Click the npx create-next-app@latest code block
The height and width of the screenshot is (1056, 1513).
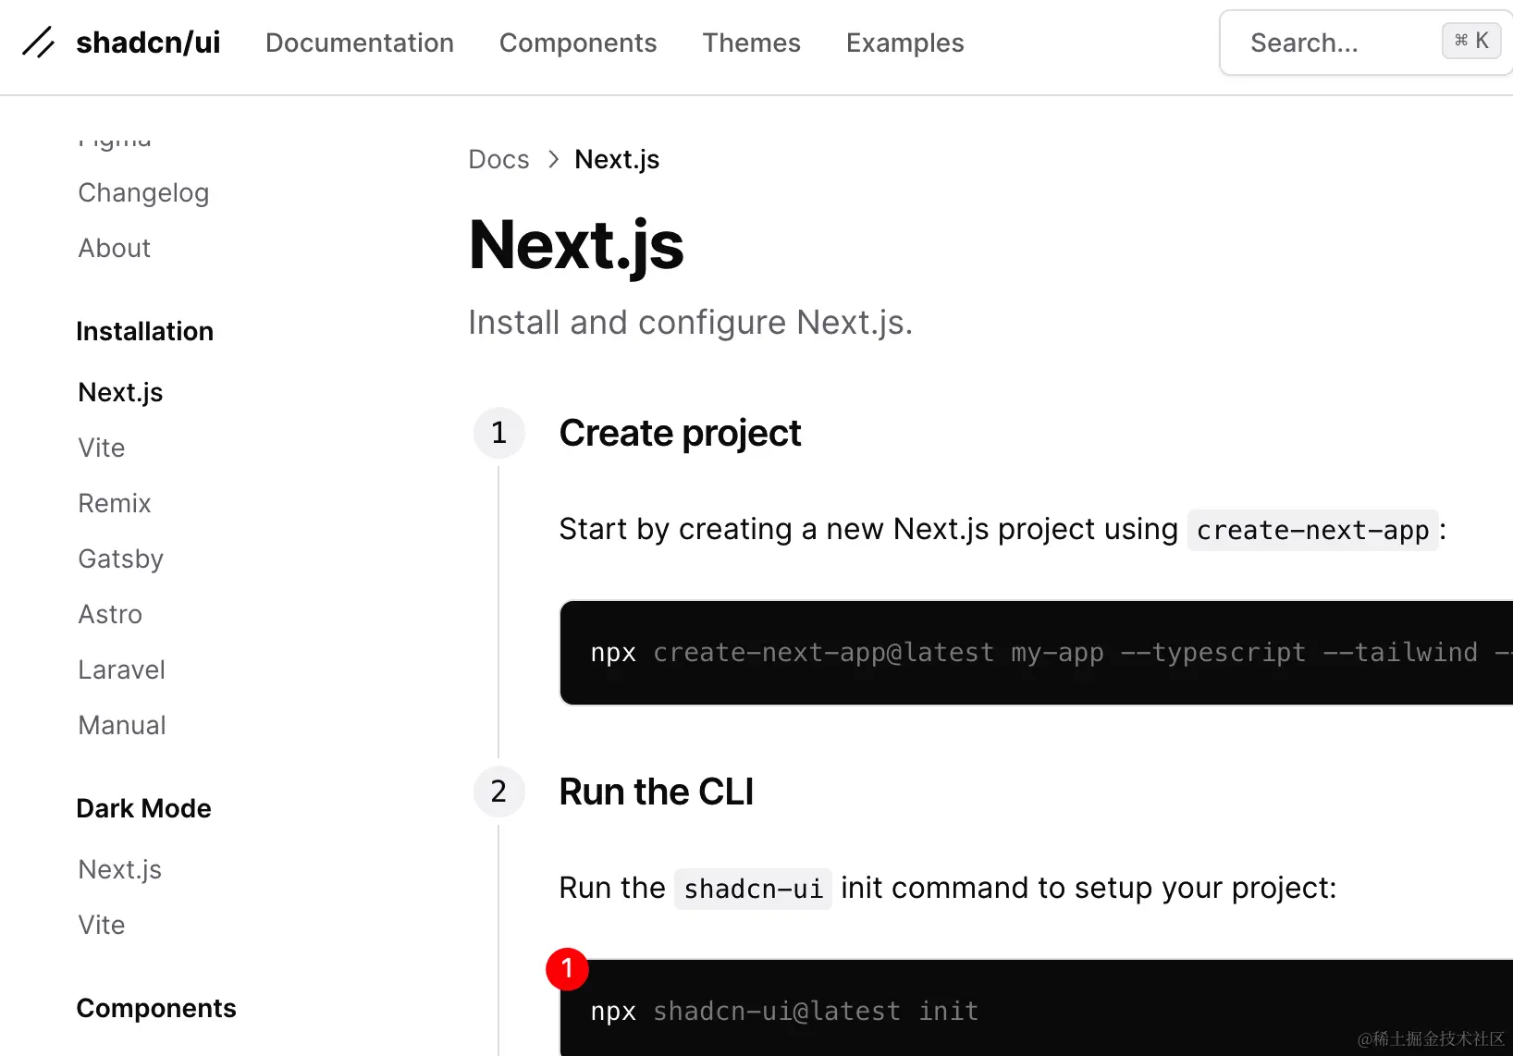tap(1036, 653)
